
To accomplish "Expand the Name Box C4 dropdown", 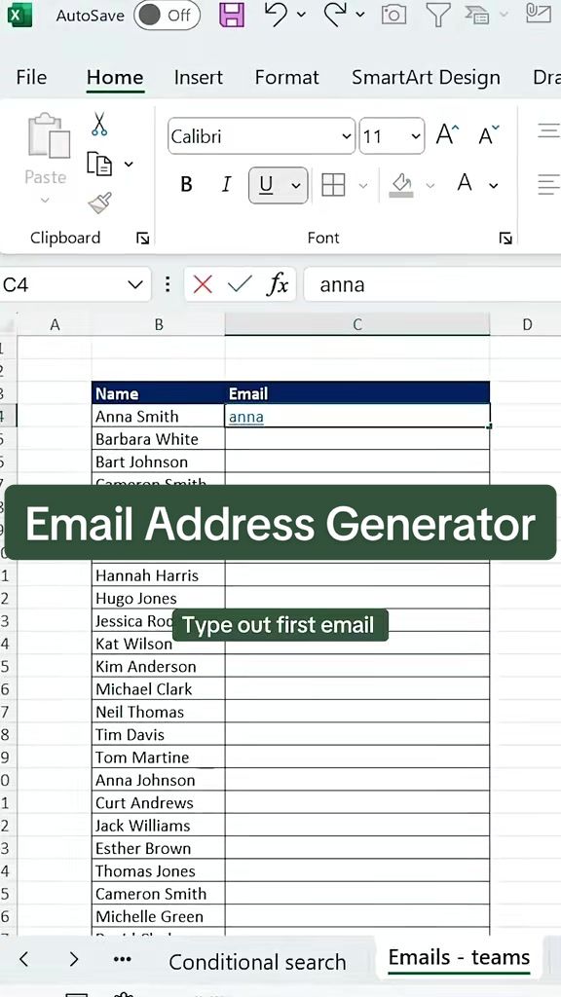I will point(135,285).
